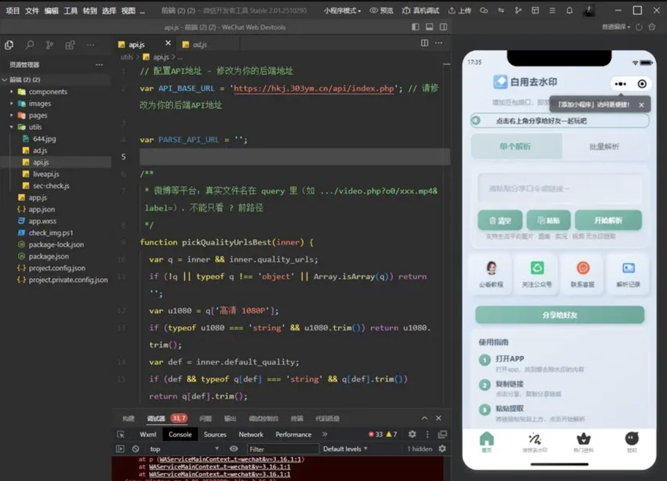667x481 pixels.
Task: Open the 小程序模式 mode dropdown
Action: click(342, 11)
